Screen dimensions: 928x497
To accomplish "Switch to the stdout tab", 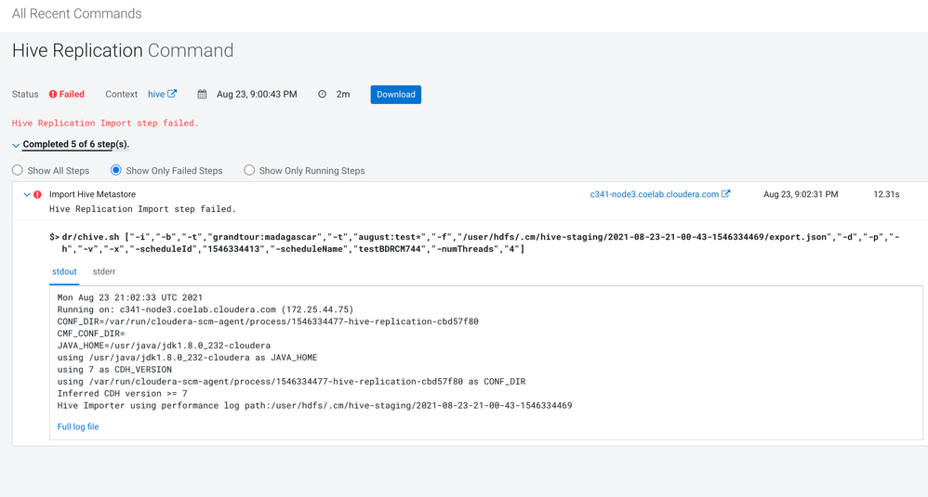I will [x=64, y=272].
